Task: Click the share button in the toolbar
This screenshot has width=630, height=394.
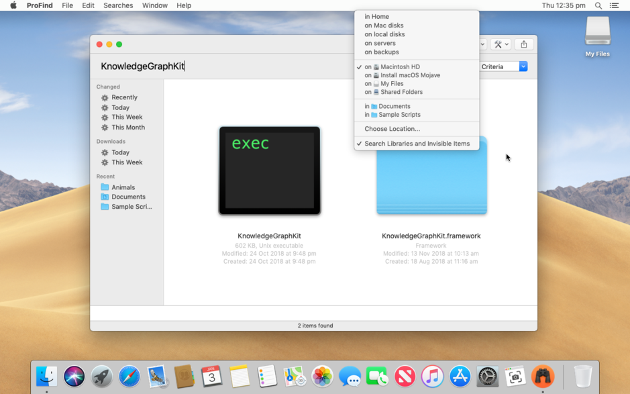Action: pyautogui.click(x=523, y=44)
